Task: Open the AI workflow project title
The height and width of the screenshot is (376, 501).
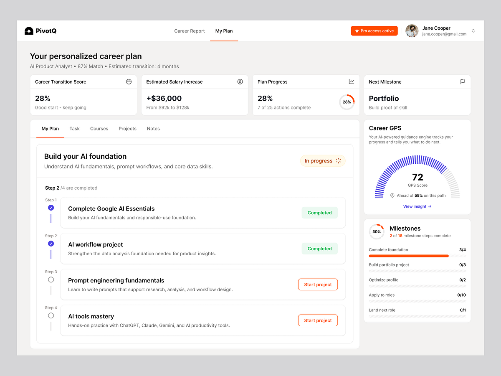Action: (x=96, y=244)
